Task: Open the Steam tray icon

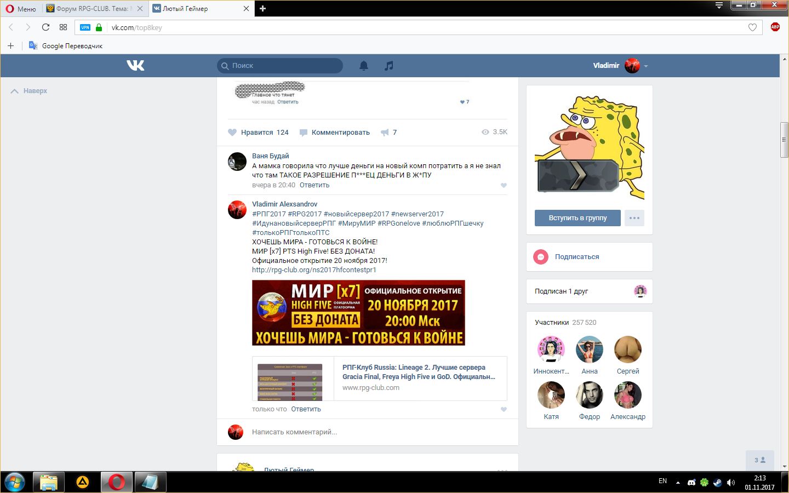Action: pyautogui.click(x=717, y=483)
